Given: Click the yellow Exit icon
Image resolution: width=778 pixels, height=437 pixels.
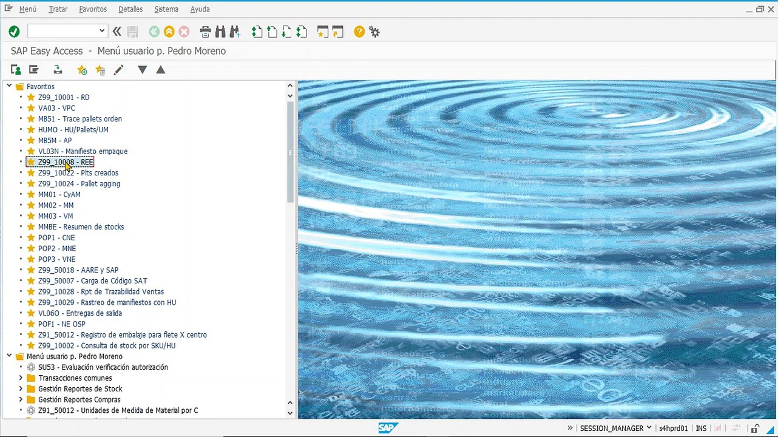Looking at the screenshot, I should [169, 32].
